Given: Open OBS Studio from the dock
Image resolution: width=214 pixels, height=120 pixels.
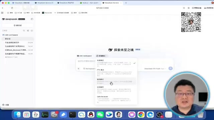Looking at the screenshot, I should [x=159, y=115].
